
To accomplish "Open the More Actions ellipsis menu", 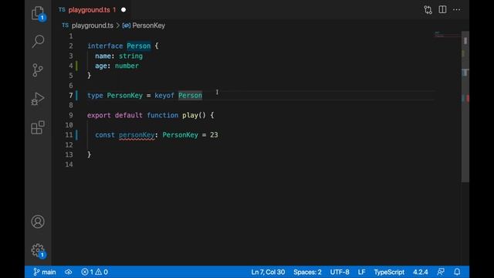I will [x=456, y=10].
